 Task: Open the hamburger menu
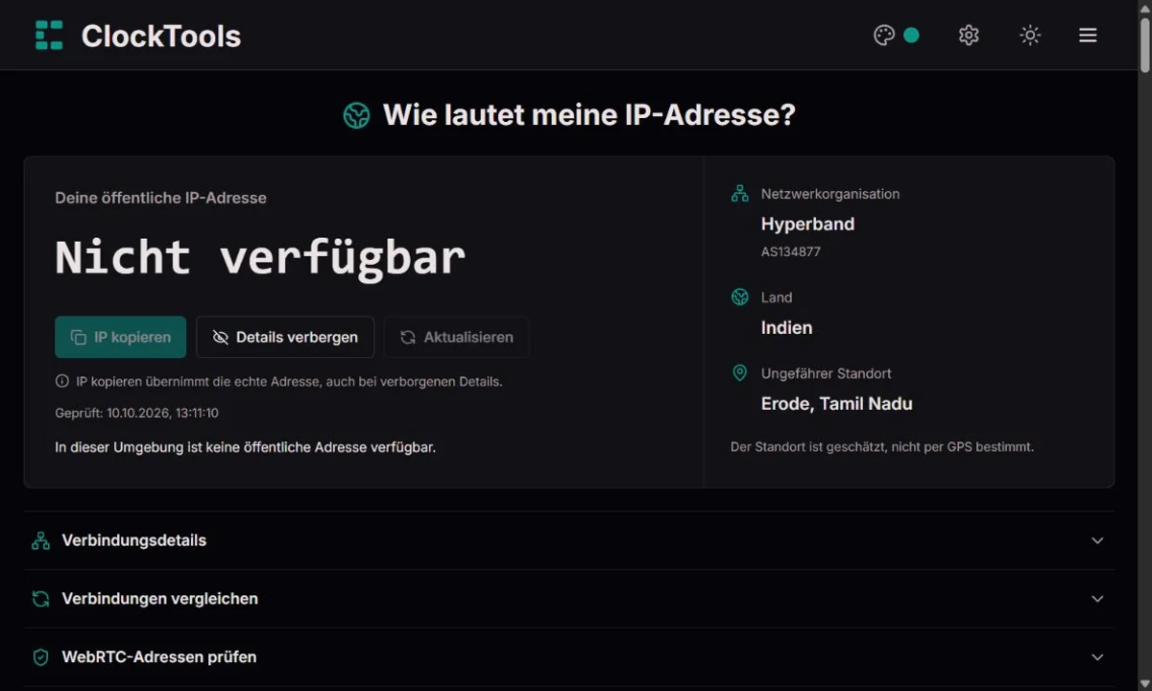click(1088, 36)
